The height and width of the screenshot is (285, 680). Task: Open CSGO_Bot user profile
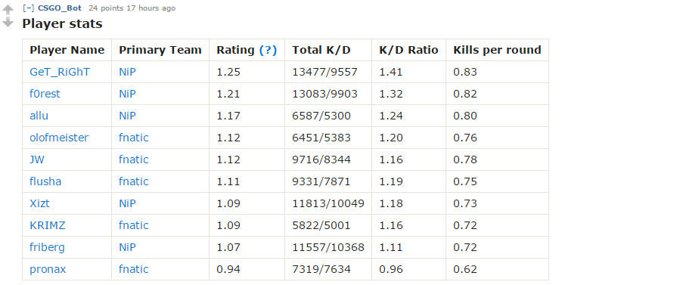tap(60, 8)
